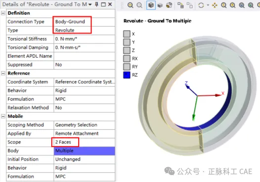Click the rotating bodies display icon
260x182 pixels.
pos(169,5)
